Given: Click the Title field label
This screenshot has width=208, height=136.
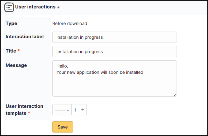Looking at the screenshot, I should coord(11,51).
